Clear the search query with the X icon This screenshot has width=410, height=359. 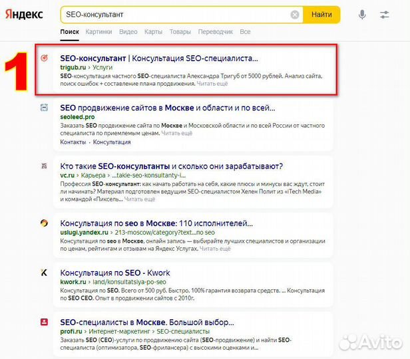pyautogui.click(x=295, y=15)
